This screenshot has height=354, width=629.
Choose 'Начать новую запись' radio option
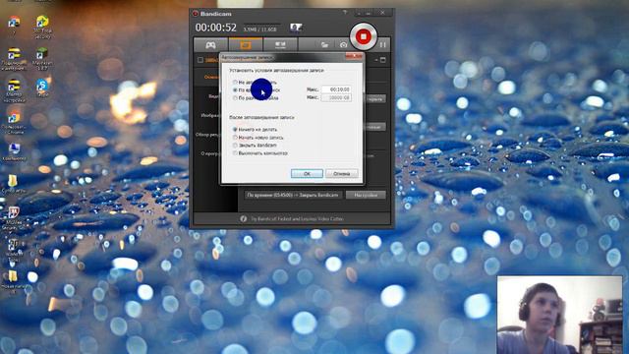[235, 138]
